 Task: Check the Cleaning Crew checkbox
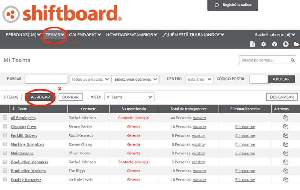click(x=5, y=126)
